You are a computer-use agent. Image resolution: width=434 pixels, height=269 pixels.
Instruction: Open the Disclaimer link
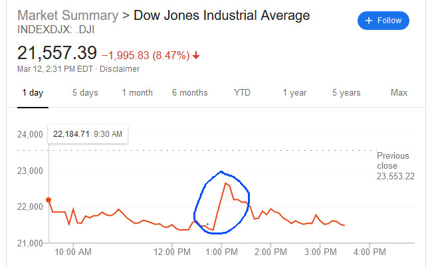click(x=120, y=69)
